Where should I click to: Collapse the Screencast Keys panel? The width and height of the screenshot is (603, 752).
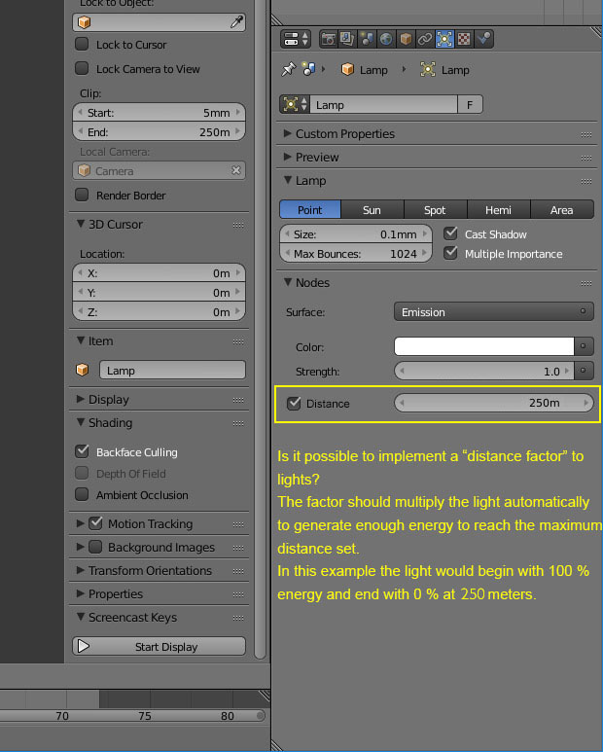[x=81, y=617]
